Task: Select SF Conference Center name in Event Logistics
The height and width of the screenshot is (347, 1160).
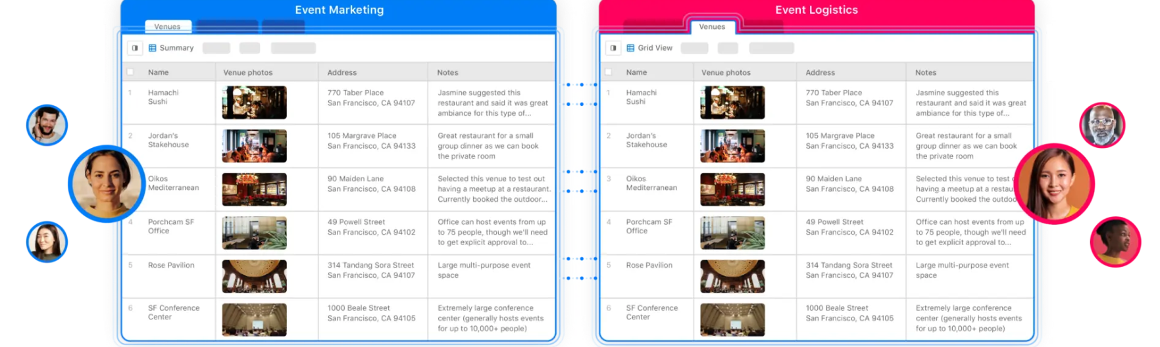Action: click(652, 313)
